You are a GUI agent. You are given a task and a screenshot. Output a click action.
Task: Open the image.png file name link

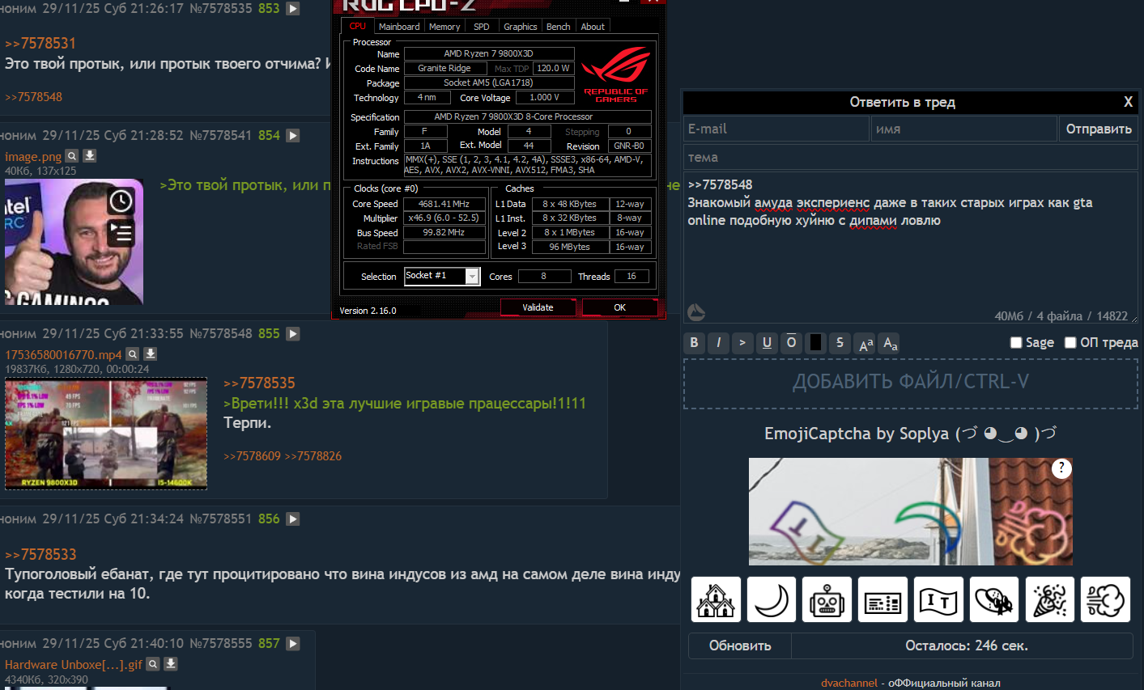[x=33, y=157]
